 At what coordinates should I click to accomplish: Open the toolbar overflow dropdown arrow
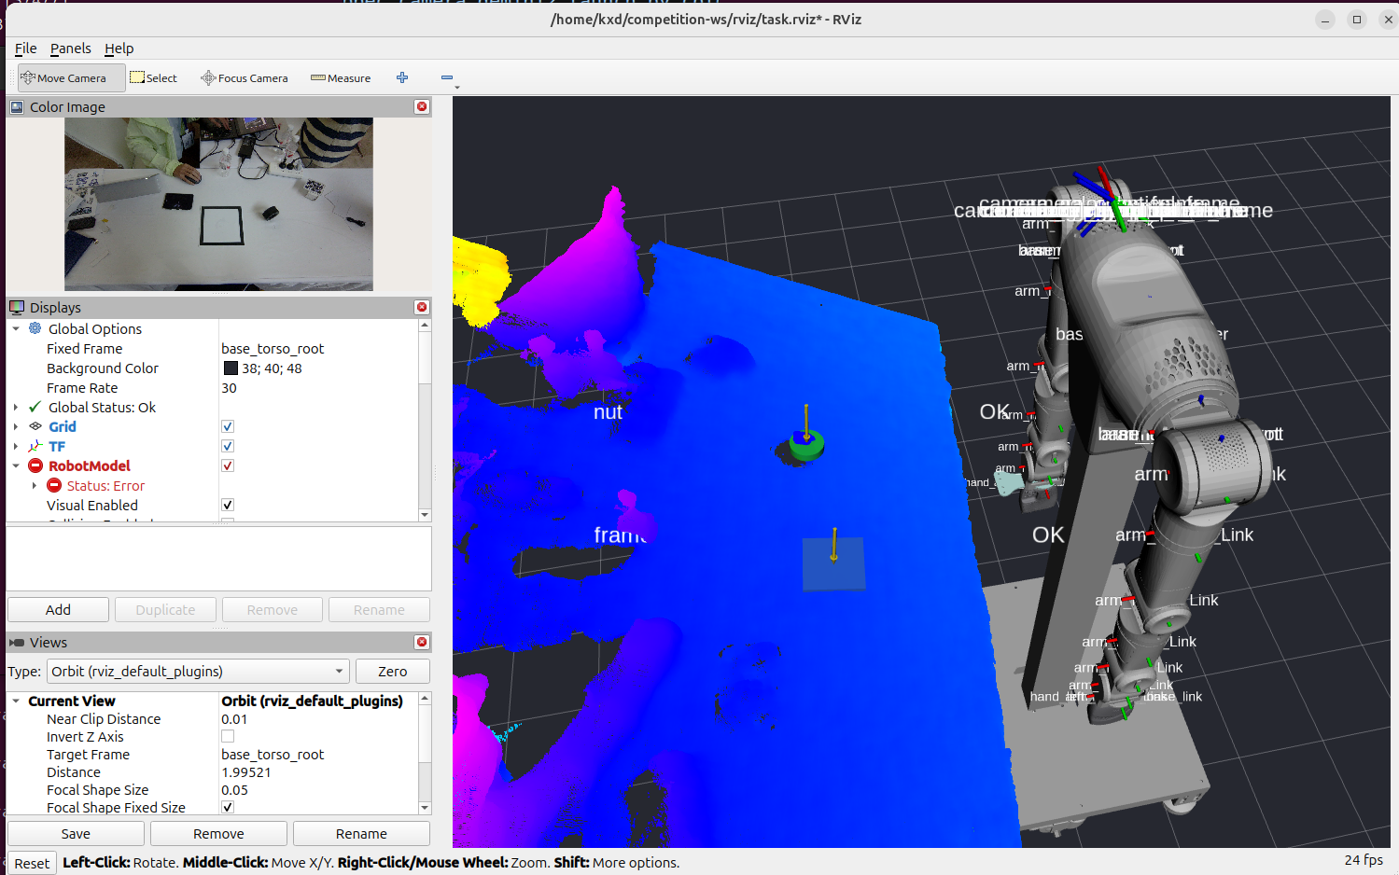click(x=456, y=88)
